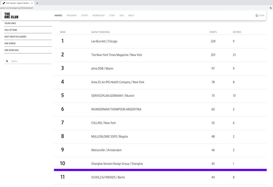Open the Awards menu
The image size is (273, 187).
[x=58, y=15]
